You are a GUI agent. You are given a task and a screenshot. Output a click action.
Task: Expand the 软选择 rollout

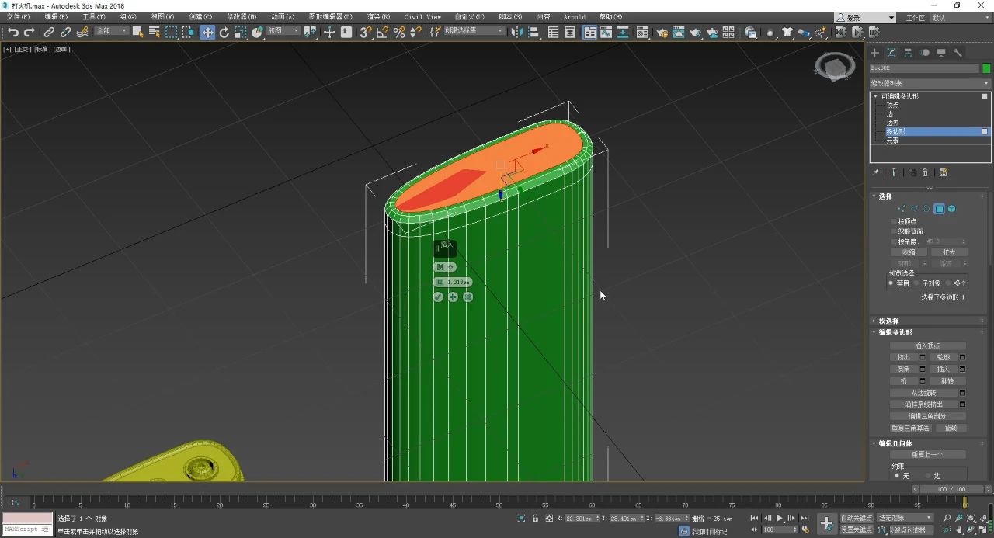tap(889, 321)
